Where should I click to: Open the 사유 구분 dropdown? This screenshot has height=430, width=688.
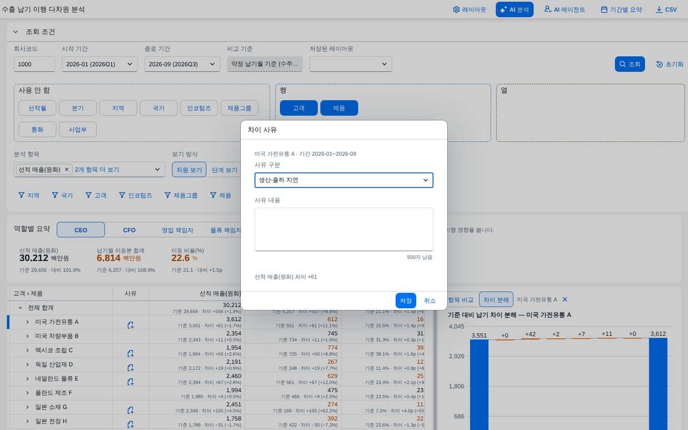[344, 180]
